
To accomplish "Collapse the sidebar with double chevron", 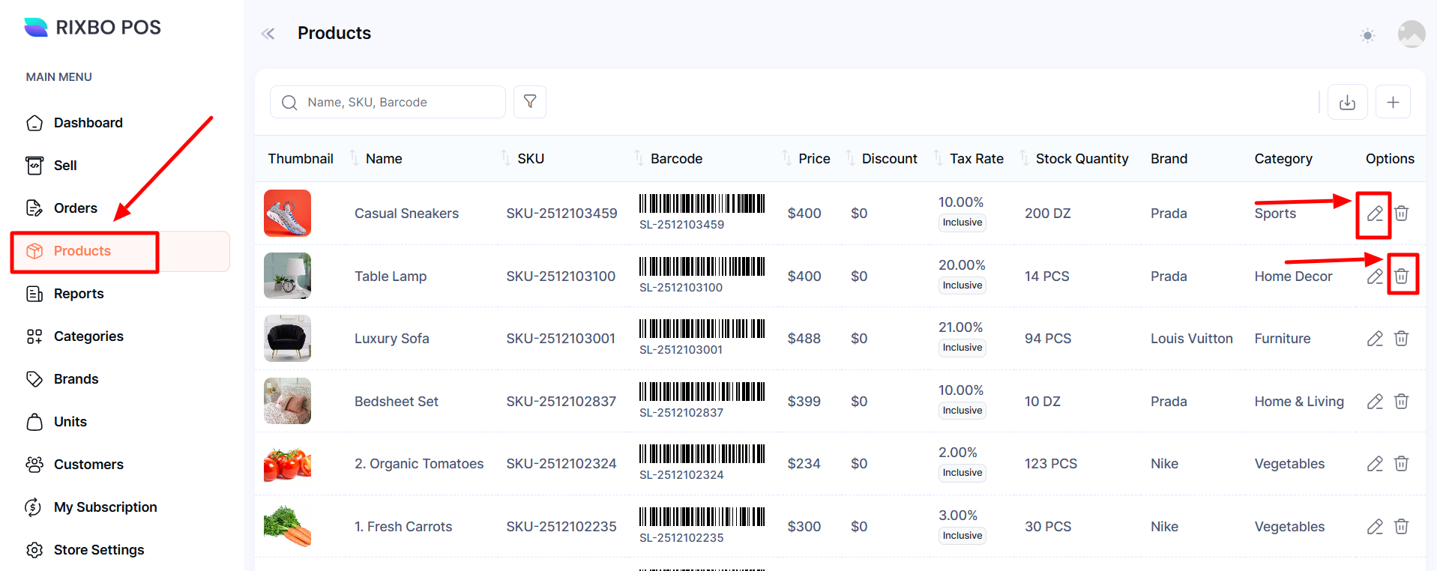I will (x=268, y=34).
